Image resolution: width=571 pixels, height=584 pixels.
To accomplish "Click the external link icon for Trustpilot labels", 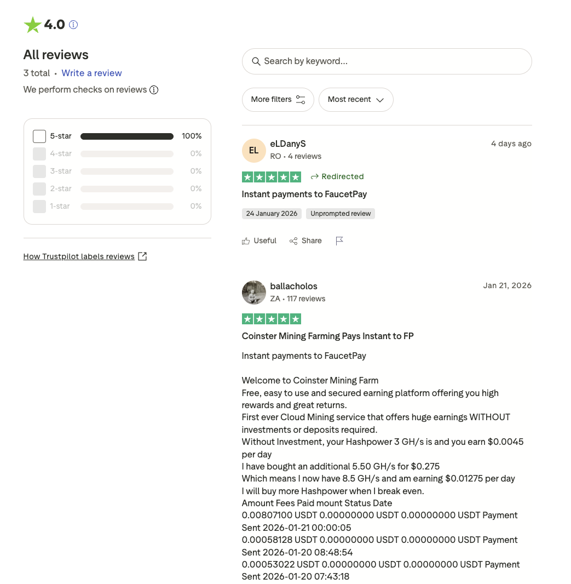I will (x=142, y=256).
